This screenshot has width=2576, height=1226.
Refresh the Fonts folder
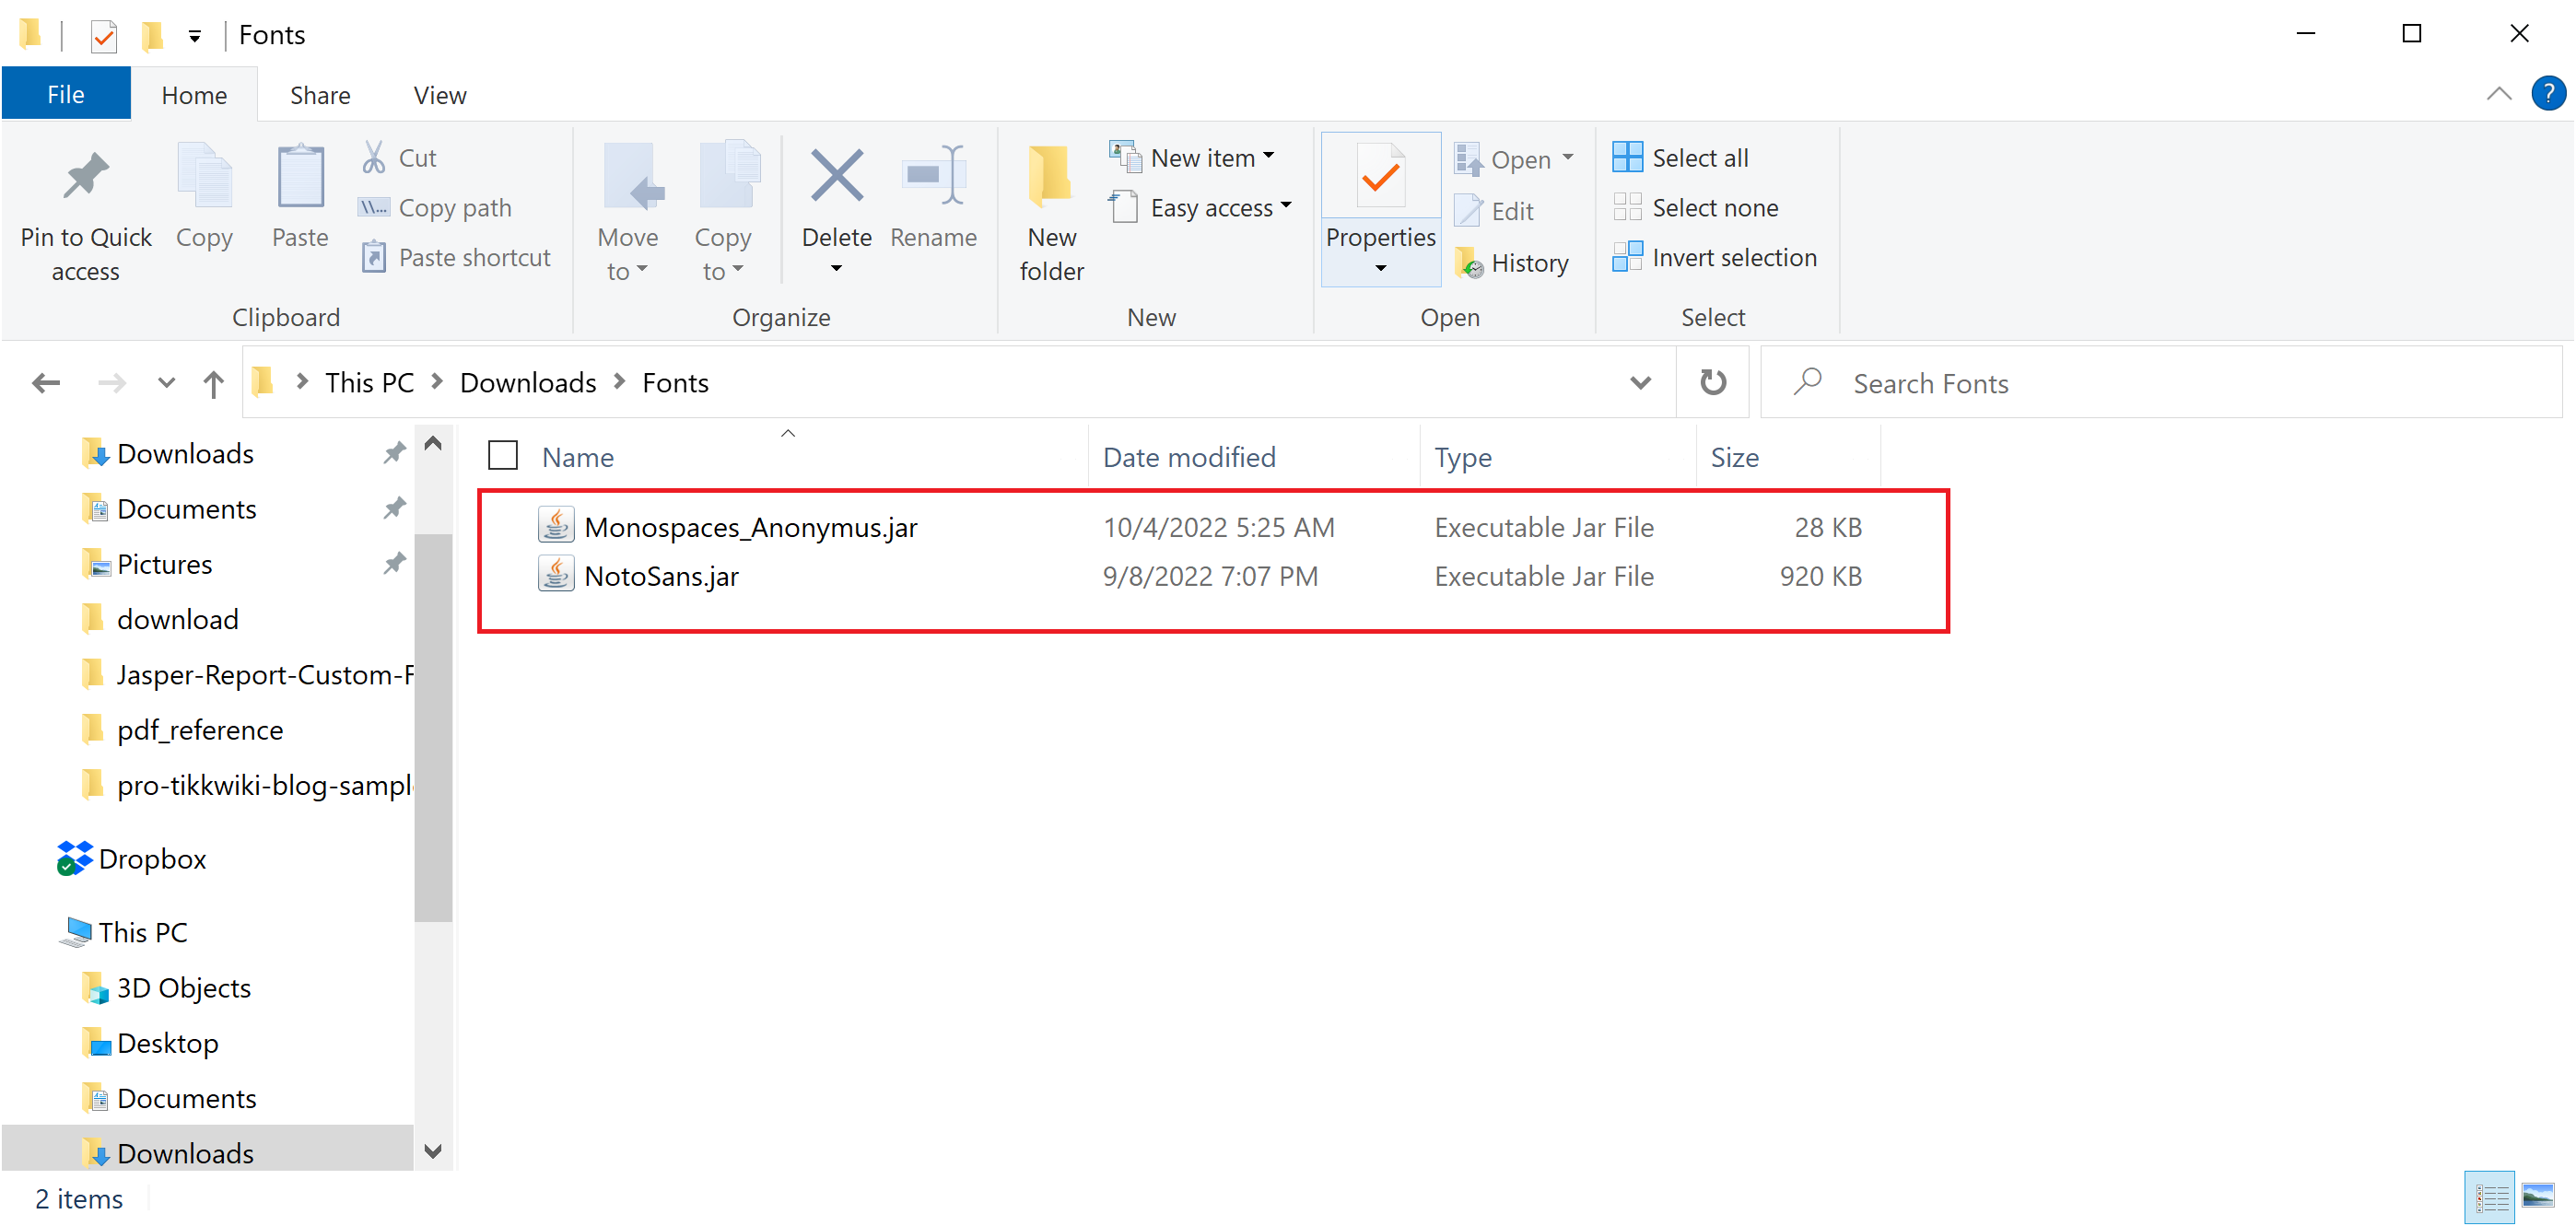(1713, 383)
